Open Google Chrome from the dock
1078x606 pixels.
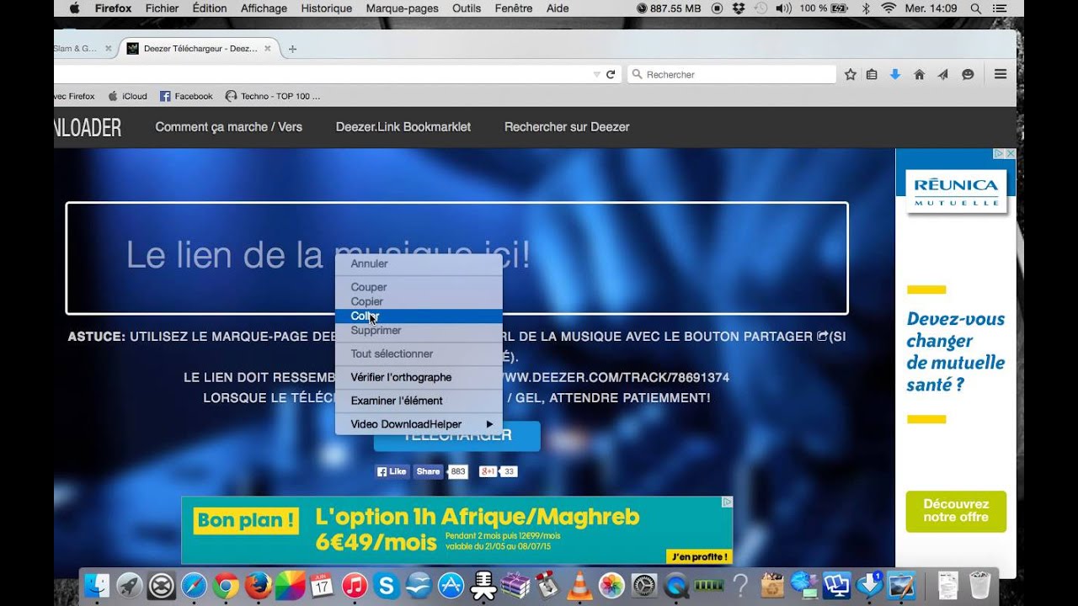pyautogui.click(x=226, y=585)
